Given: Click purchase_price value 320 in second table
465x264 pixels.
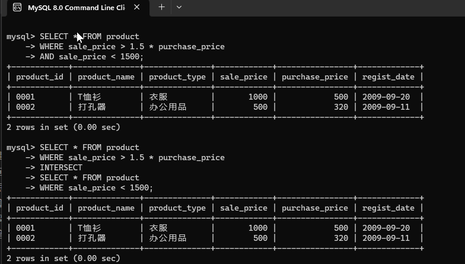Looking at the screenshot, I should tap(341, 238).
